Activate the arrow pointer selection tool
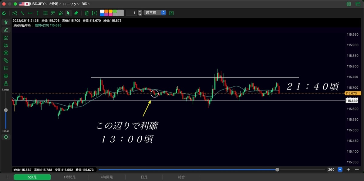Screen dimensions: 364x181 69,13
